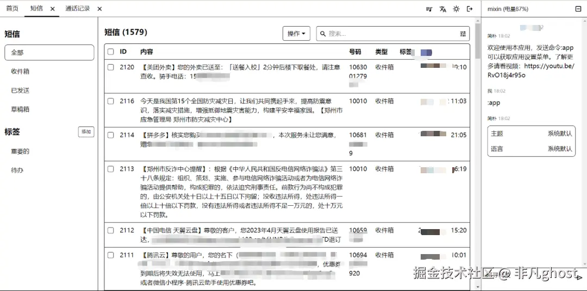587x291 pixels.
Task: Select 全部 message filter
Action: coord(49,52)
